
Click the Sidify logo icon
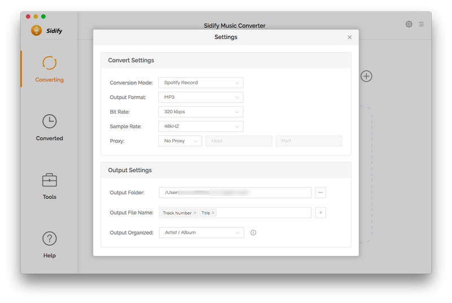tap(36, 31)
